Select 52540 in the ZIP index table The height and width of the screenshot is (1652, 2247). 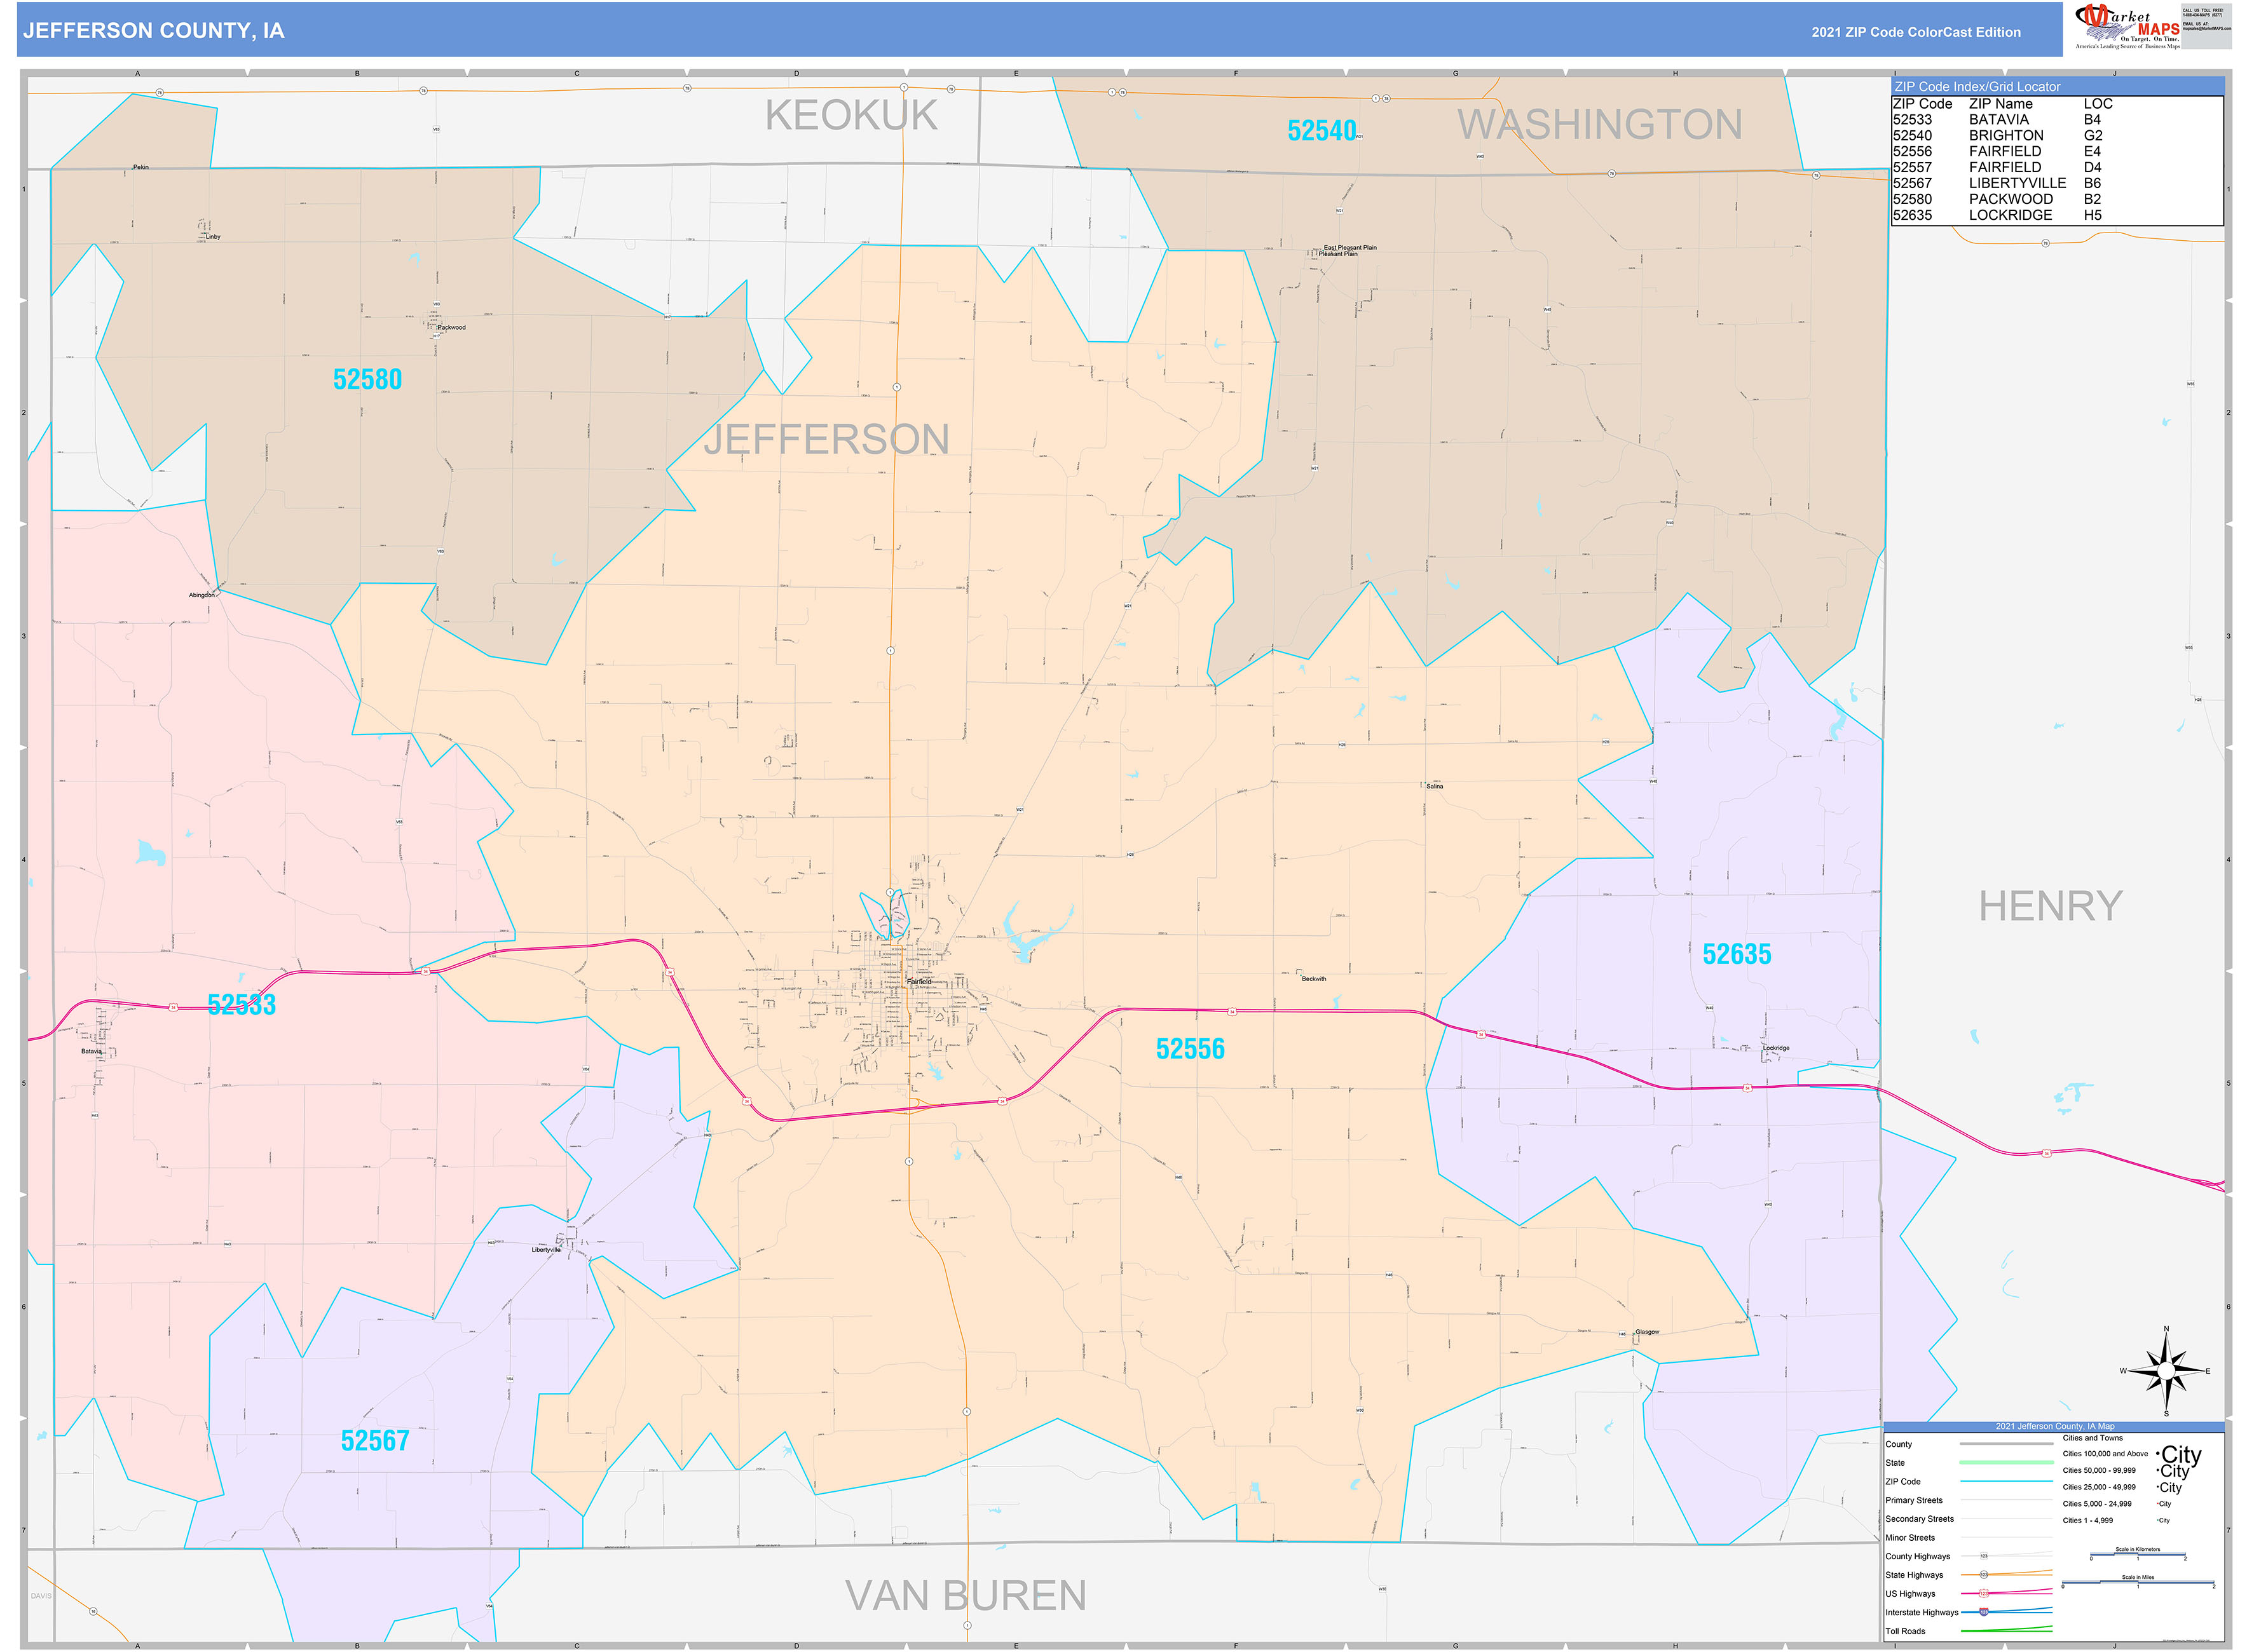coord(1912,135)
